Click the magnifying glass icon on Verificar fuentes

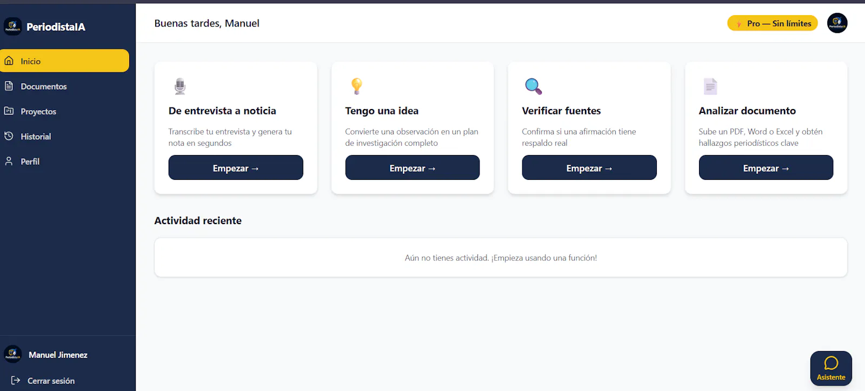point(533,86)
